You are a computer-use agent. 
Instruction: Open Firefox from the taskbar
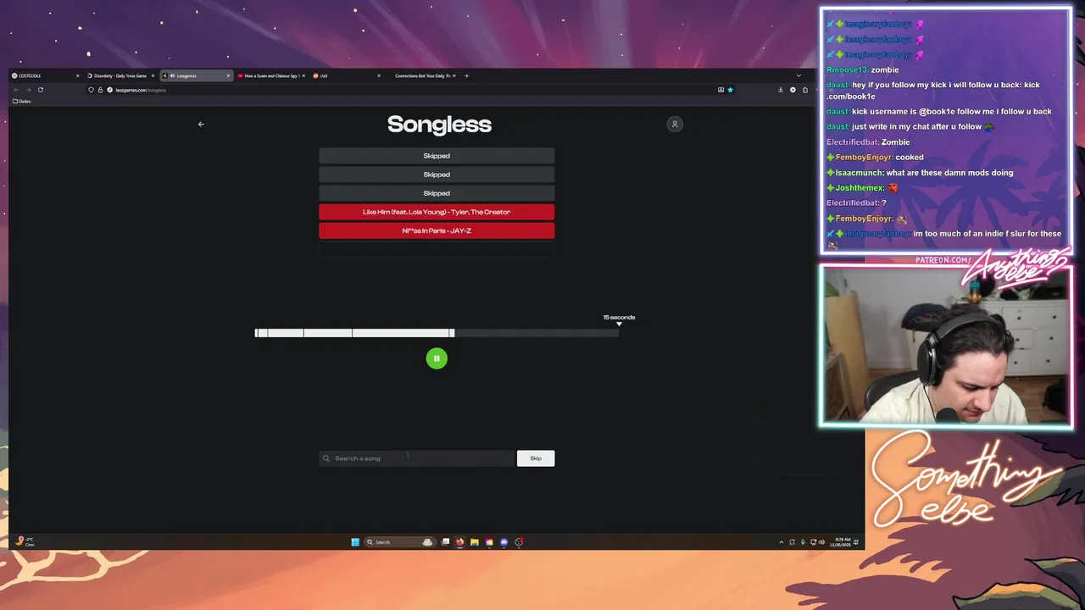pyautogui.click(x=459, y=542)
